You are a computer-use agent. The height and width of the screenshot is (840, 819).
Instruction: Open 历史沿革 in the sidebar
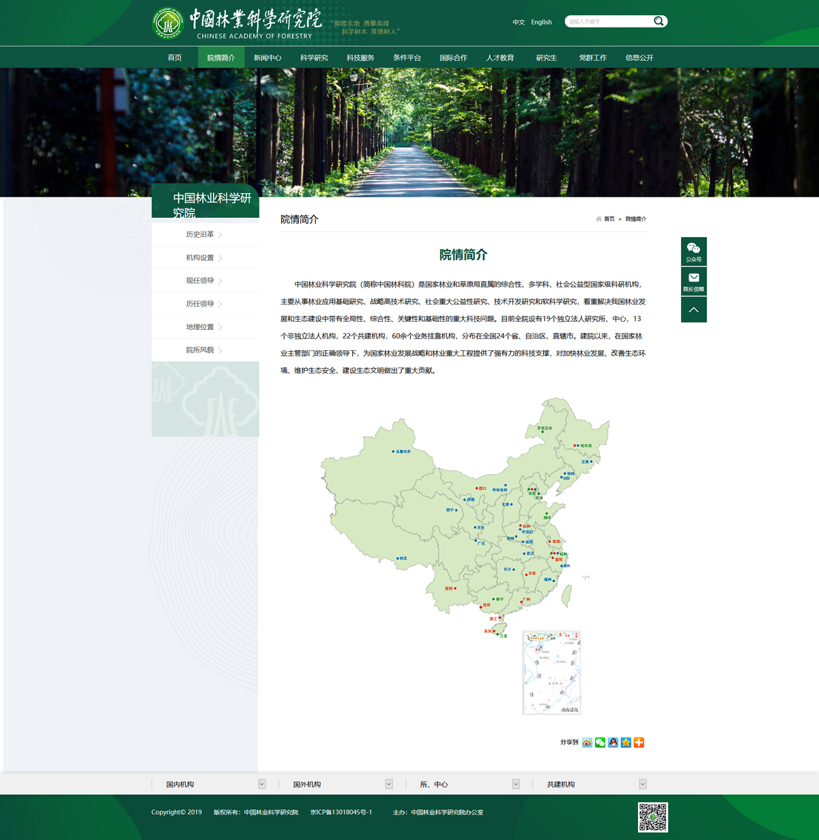click(x=200, y=234)
